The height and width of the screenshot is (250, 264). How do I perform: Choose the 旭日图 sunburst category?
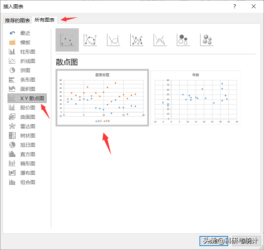27,145
